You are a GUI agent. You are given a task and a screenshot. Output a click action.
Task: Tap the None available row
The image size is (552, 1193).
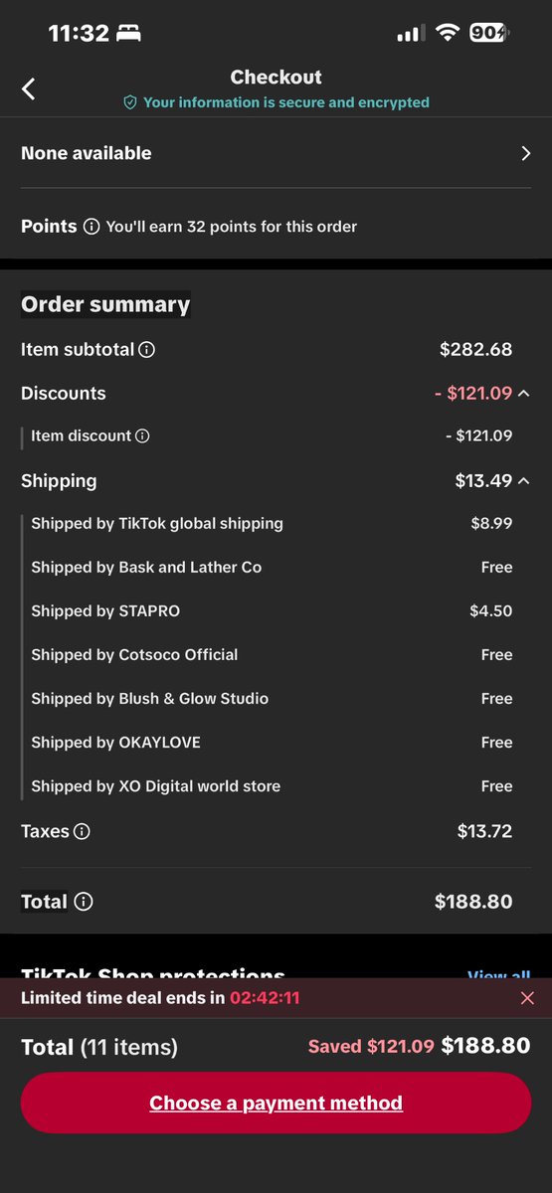276,153
